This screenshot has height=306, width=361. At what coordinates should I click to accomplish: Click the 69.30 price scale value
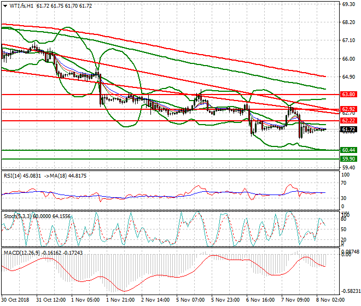click(x=348, y=4)
